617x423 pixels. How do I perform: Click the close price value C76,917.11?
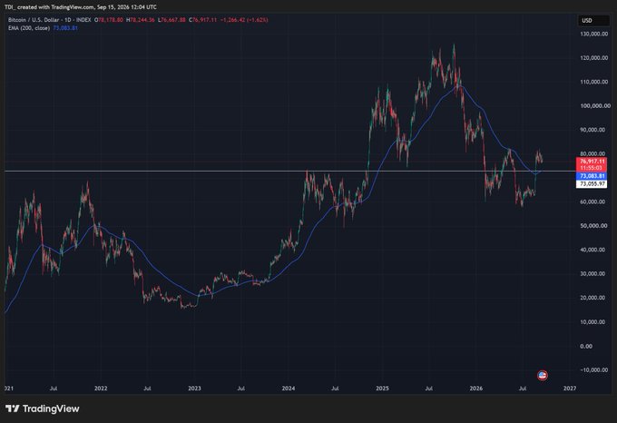coord(202,20)
